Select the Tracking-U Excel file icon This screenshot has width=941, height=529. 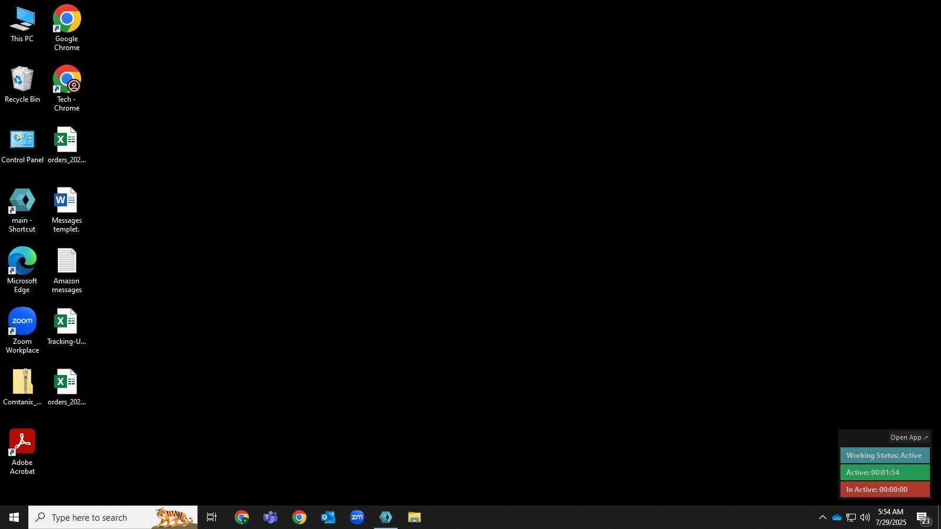(x=66, y=327)
